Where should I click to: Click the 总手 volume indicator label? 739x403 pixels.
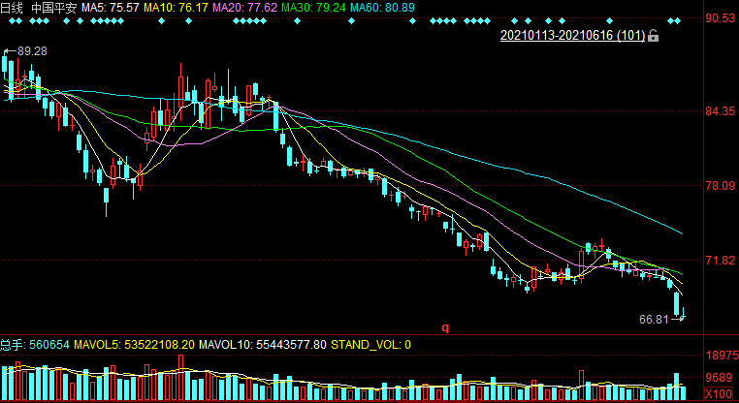coord(13,344)
